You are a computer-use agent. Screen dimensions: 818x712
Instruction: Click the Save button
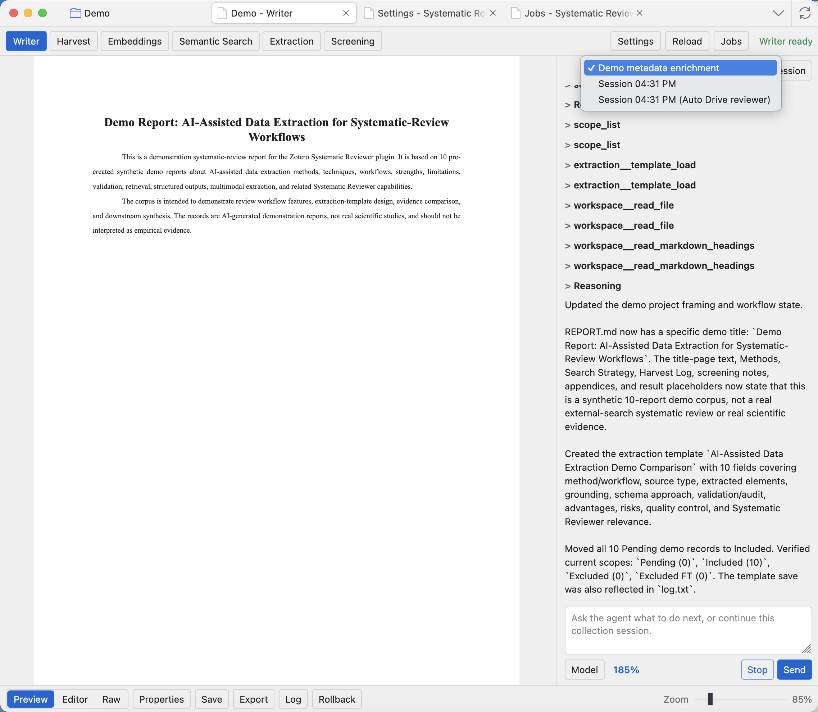pos(212,699)
